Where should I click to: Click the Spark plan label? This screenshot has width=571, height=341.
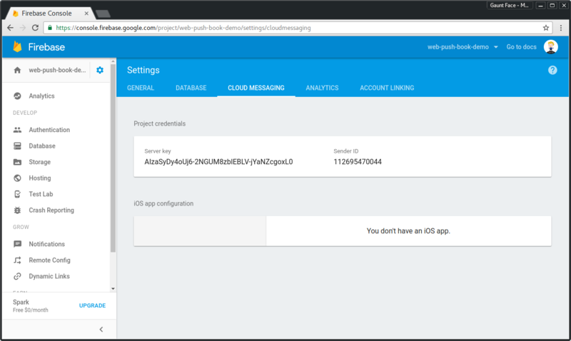click(x=21, y=302)
